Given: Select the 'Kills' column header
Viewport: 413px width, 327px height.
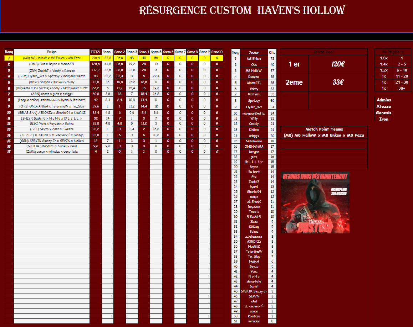Looking at the screenshot, I should [x=272, y=52].
